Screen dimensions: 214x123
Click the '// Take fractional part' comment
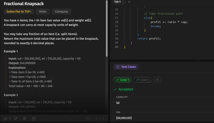pyautogui.click(x=163, y=14)
